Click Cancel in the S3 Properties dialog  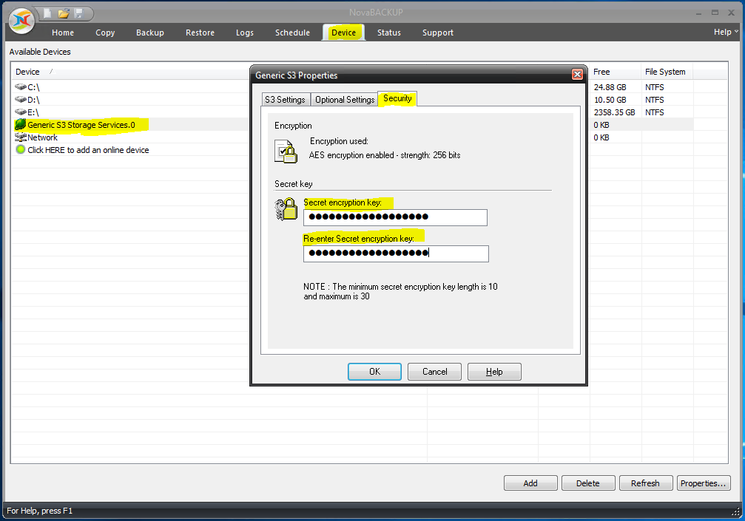pos(434,372)
